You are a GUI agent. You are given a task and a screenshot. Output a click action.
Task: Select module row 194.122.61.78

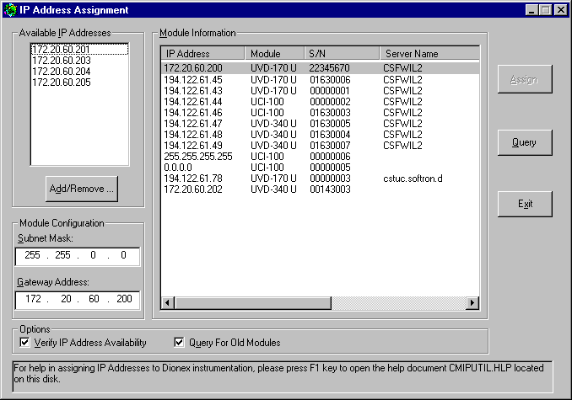320,178
